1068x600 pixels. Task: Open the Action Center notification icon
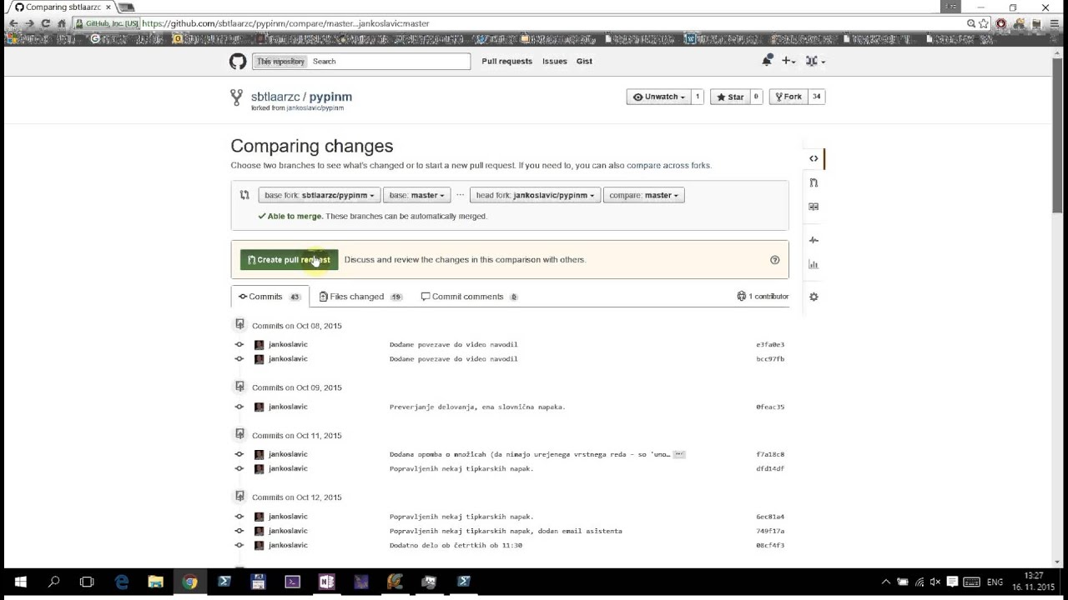(x=952, y=582)
